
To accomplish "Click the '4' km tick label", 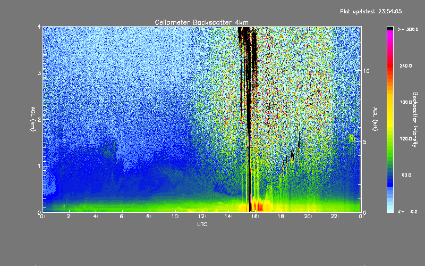I will pyautogui.click(x=39, y=27).
